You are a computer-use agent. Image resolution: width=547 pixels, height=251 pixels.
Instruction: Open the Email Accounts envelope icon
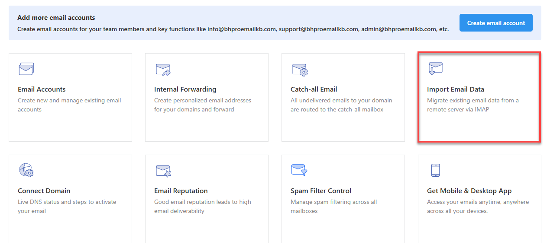26,69
